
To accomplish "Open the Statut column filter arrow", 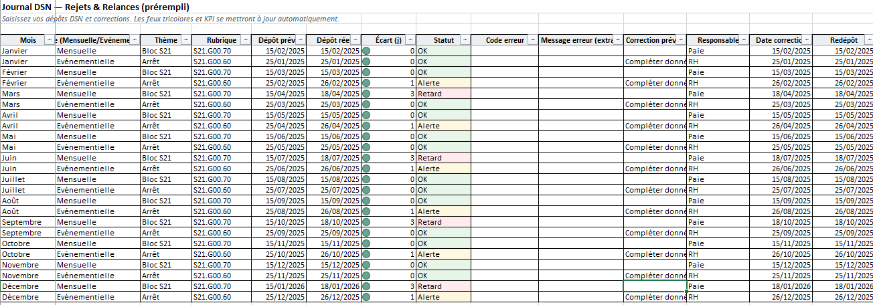I will [464, 40].
